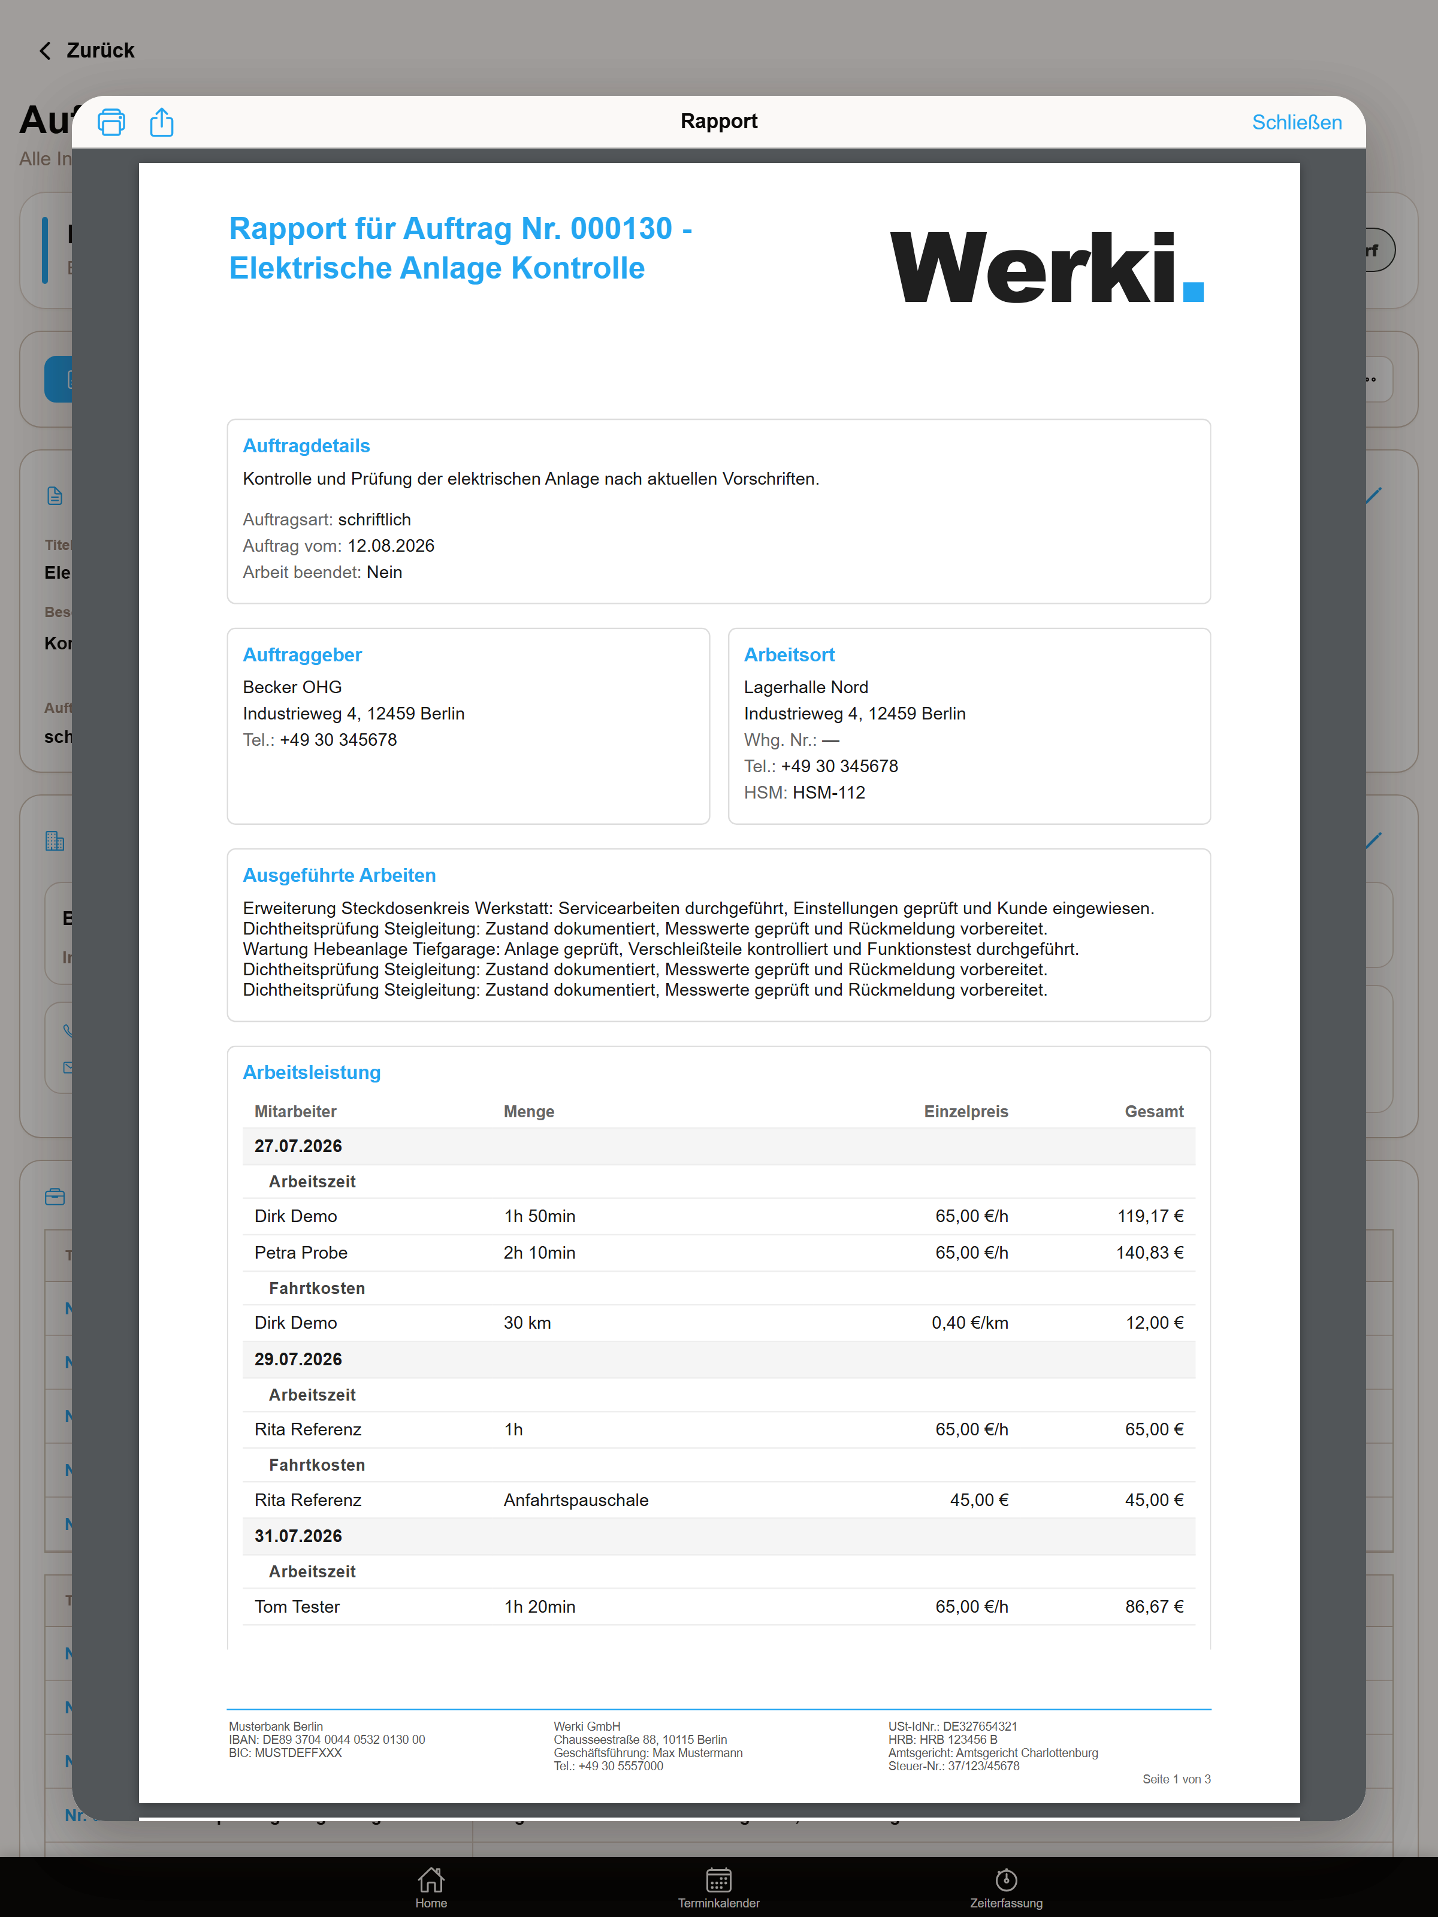Click the Mitarbeiter column header
1438x1917 pixels.
click(x=295, y=1111)
